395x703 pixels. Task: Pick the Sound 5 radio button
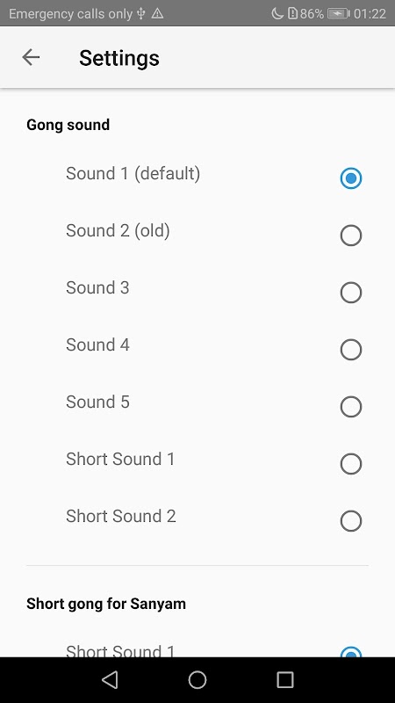(350, 407)
